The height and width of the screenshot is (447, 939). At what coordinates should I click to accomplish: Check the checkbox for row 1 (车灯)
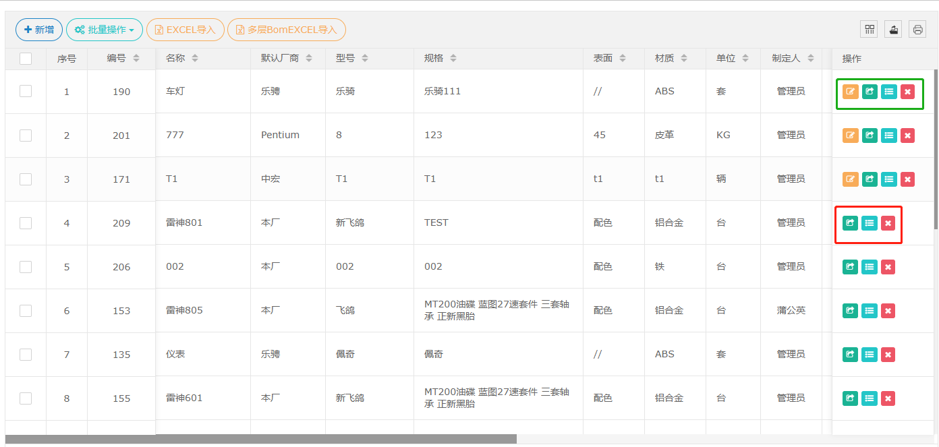(26, 91)
